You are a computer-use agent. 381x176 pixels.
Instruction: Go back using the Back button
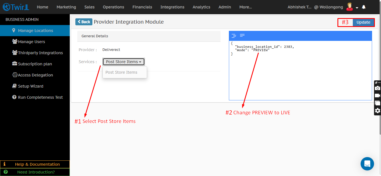[x=84, y=22]
